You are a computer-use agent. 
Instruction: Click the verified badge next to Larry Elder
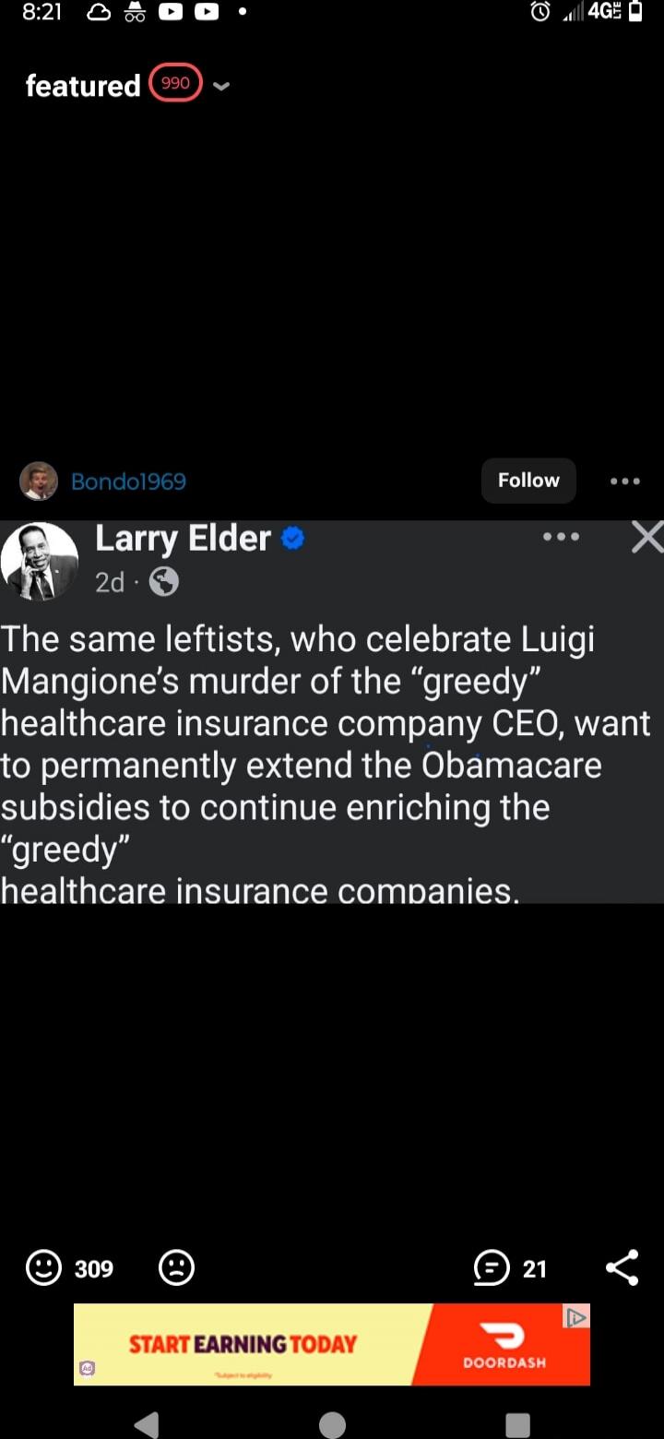point(291,537)
